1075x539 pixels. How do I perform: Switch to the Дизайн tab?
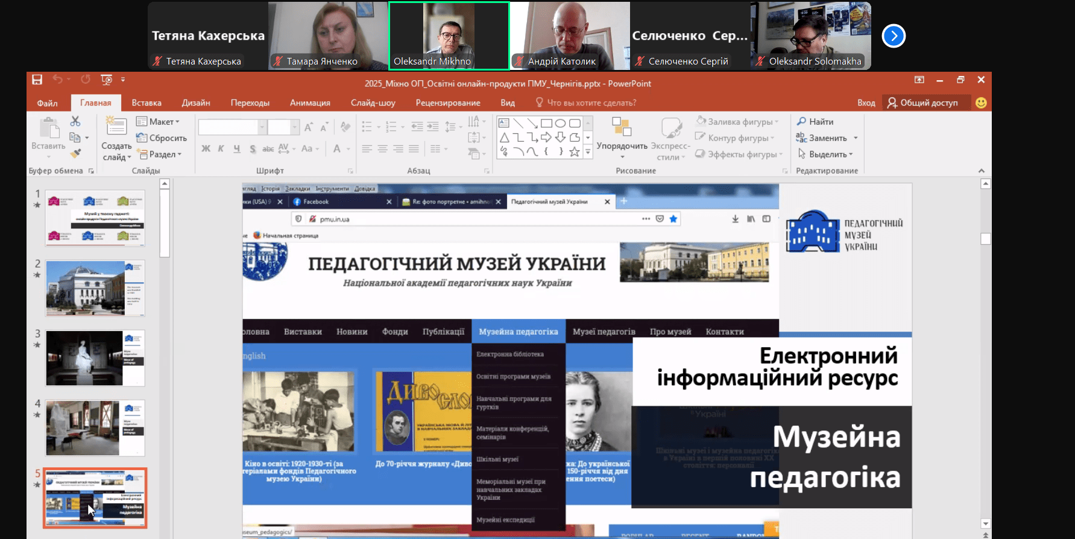(196, 103)
